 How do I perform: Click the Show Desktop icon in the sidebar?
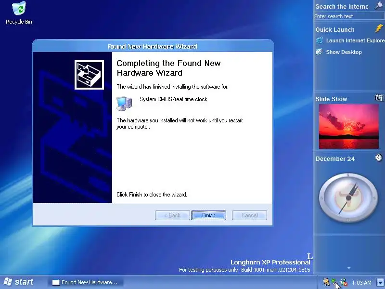coord(319,52)
